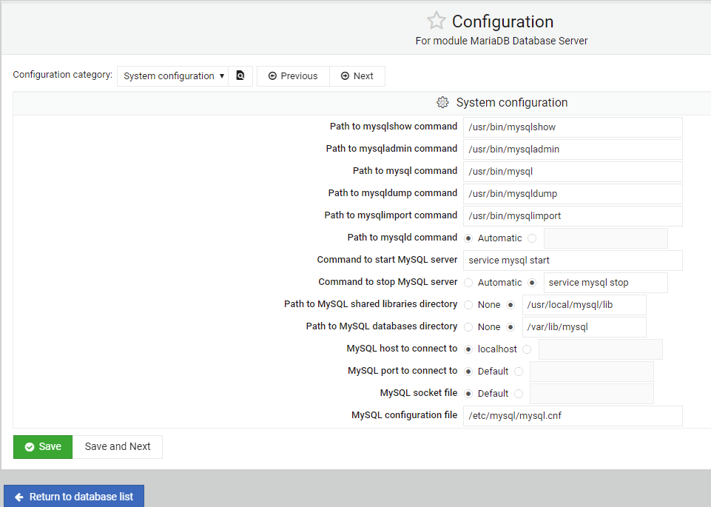Select Automatic for Command to stop MySQL server
The width and height of the screenshot is (711, 507).
pyautogui.click(x=468, y=283)
